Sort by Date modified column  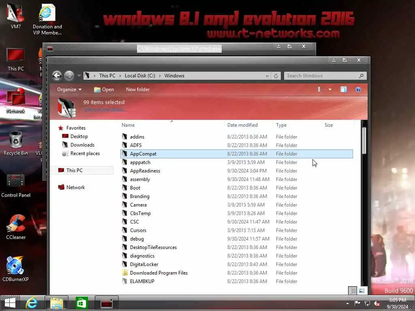point(242,125)
